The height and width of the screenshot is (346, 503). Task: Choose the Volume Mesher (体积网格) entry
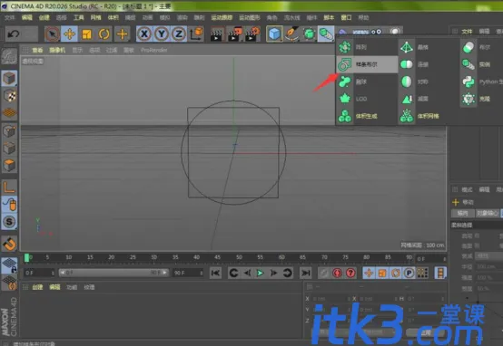429,116
